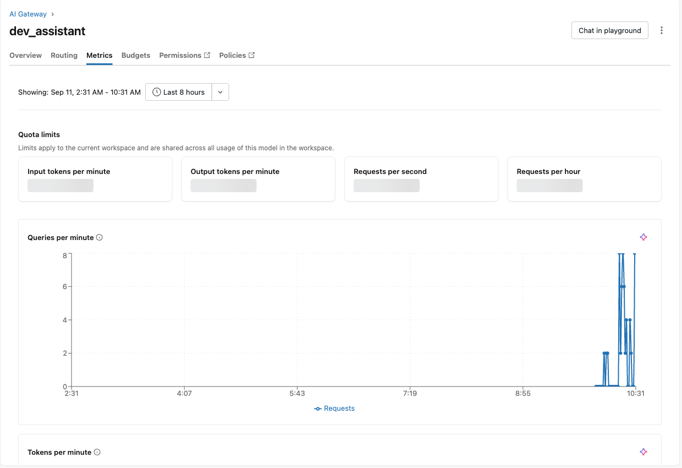Switch to the Routing tab
Viewport: 682px width, 468px height.
pos(64,55)
